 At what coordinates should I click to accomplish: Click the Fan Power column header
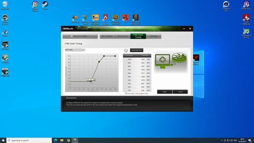click(x=129, y=56)
